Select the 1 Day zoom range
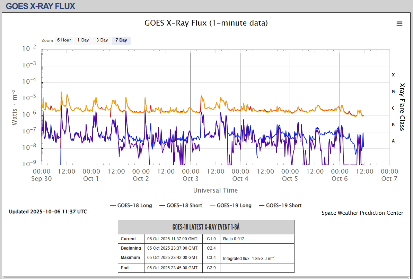 point(83,40)
